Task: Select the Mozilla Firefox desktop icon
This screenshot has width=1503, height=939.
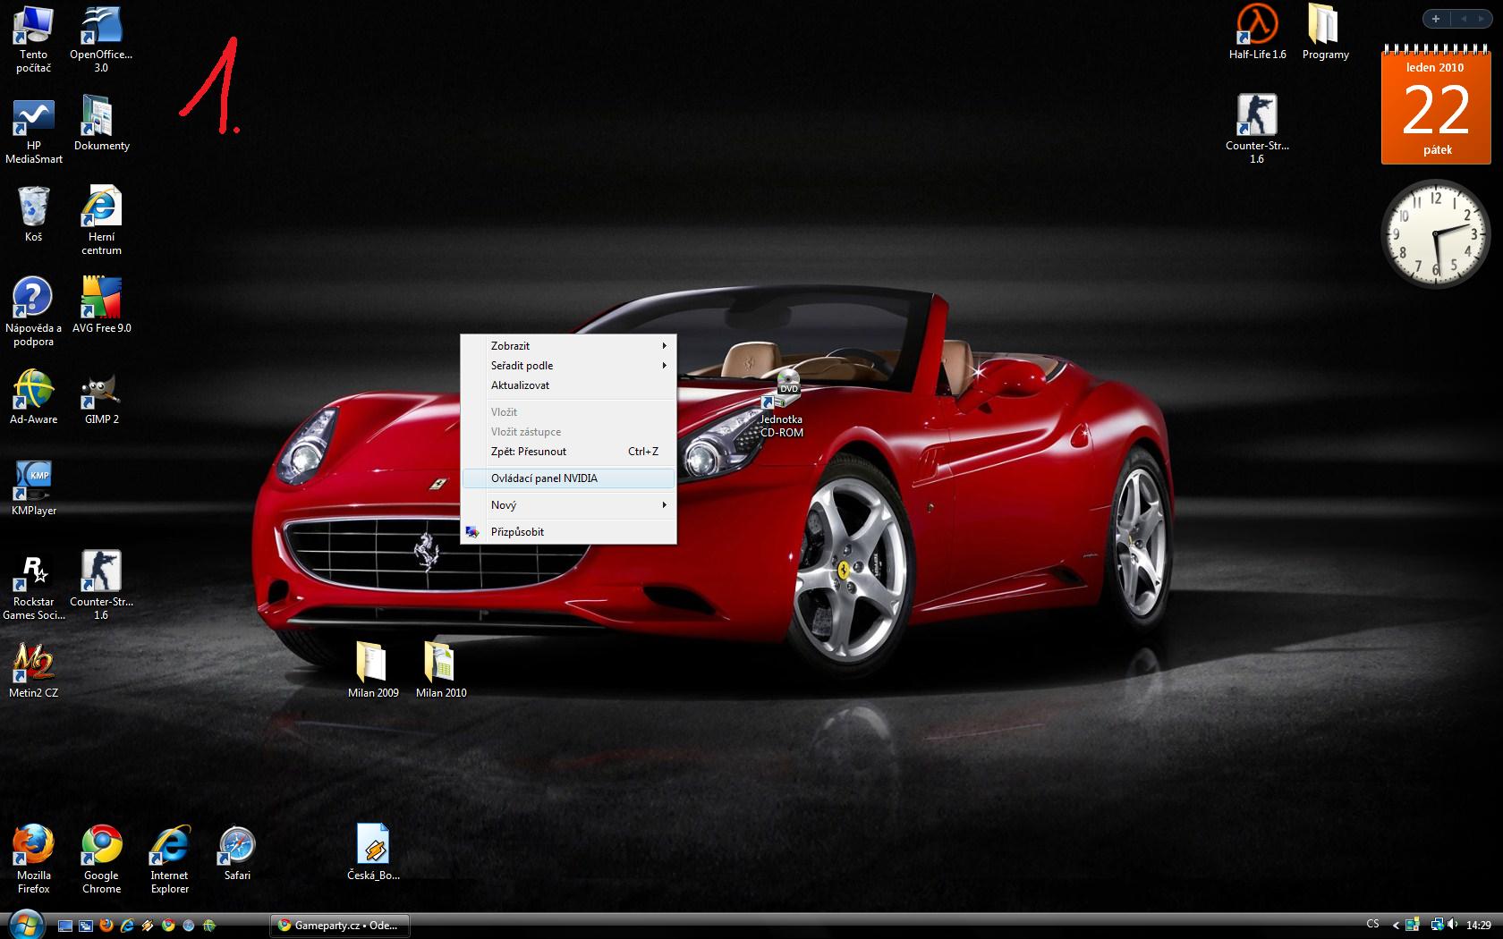Action: coord(33,859)
